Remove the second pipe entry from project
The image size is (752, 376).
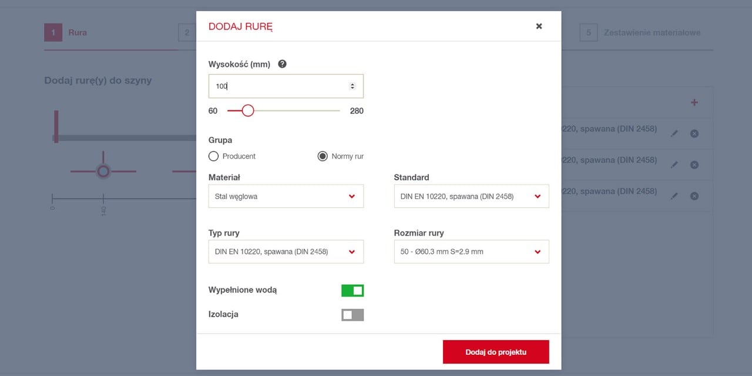click(694, 164)
